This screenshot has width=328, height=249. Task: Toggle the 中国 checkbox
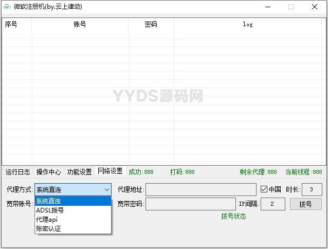(x=264, y=189)
